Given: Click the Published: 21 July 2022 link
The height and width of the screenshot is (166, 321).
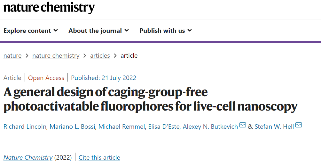Looking at the screenshot, I should tap(104, 78).
